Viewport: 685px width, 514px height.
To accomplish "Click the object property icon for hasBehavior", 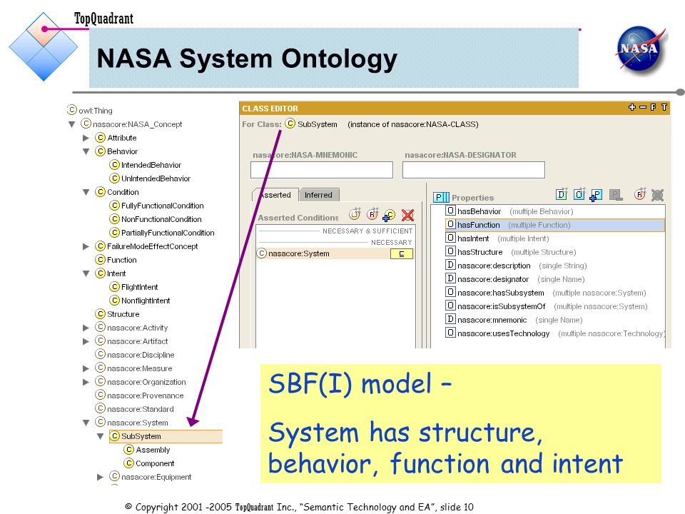I will (x=450, y=211).
